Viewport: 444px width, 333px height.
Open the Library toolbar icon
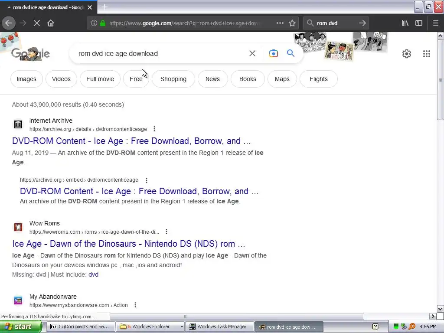click(405, 23)
